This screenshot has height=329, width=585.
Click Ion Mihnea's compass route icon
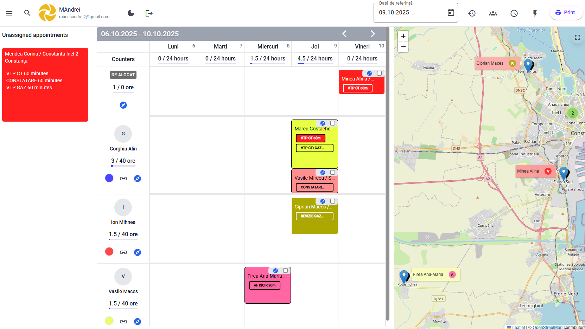click(x=138, y=252)
